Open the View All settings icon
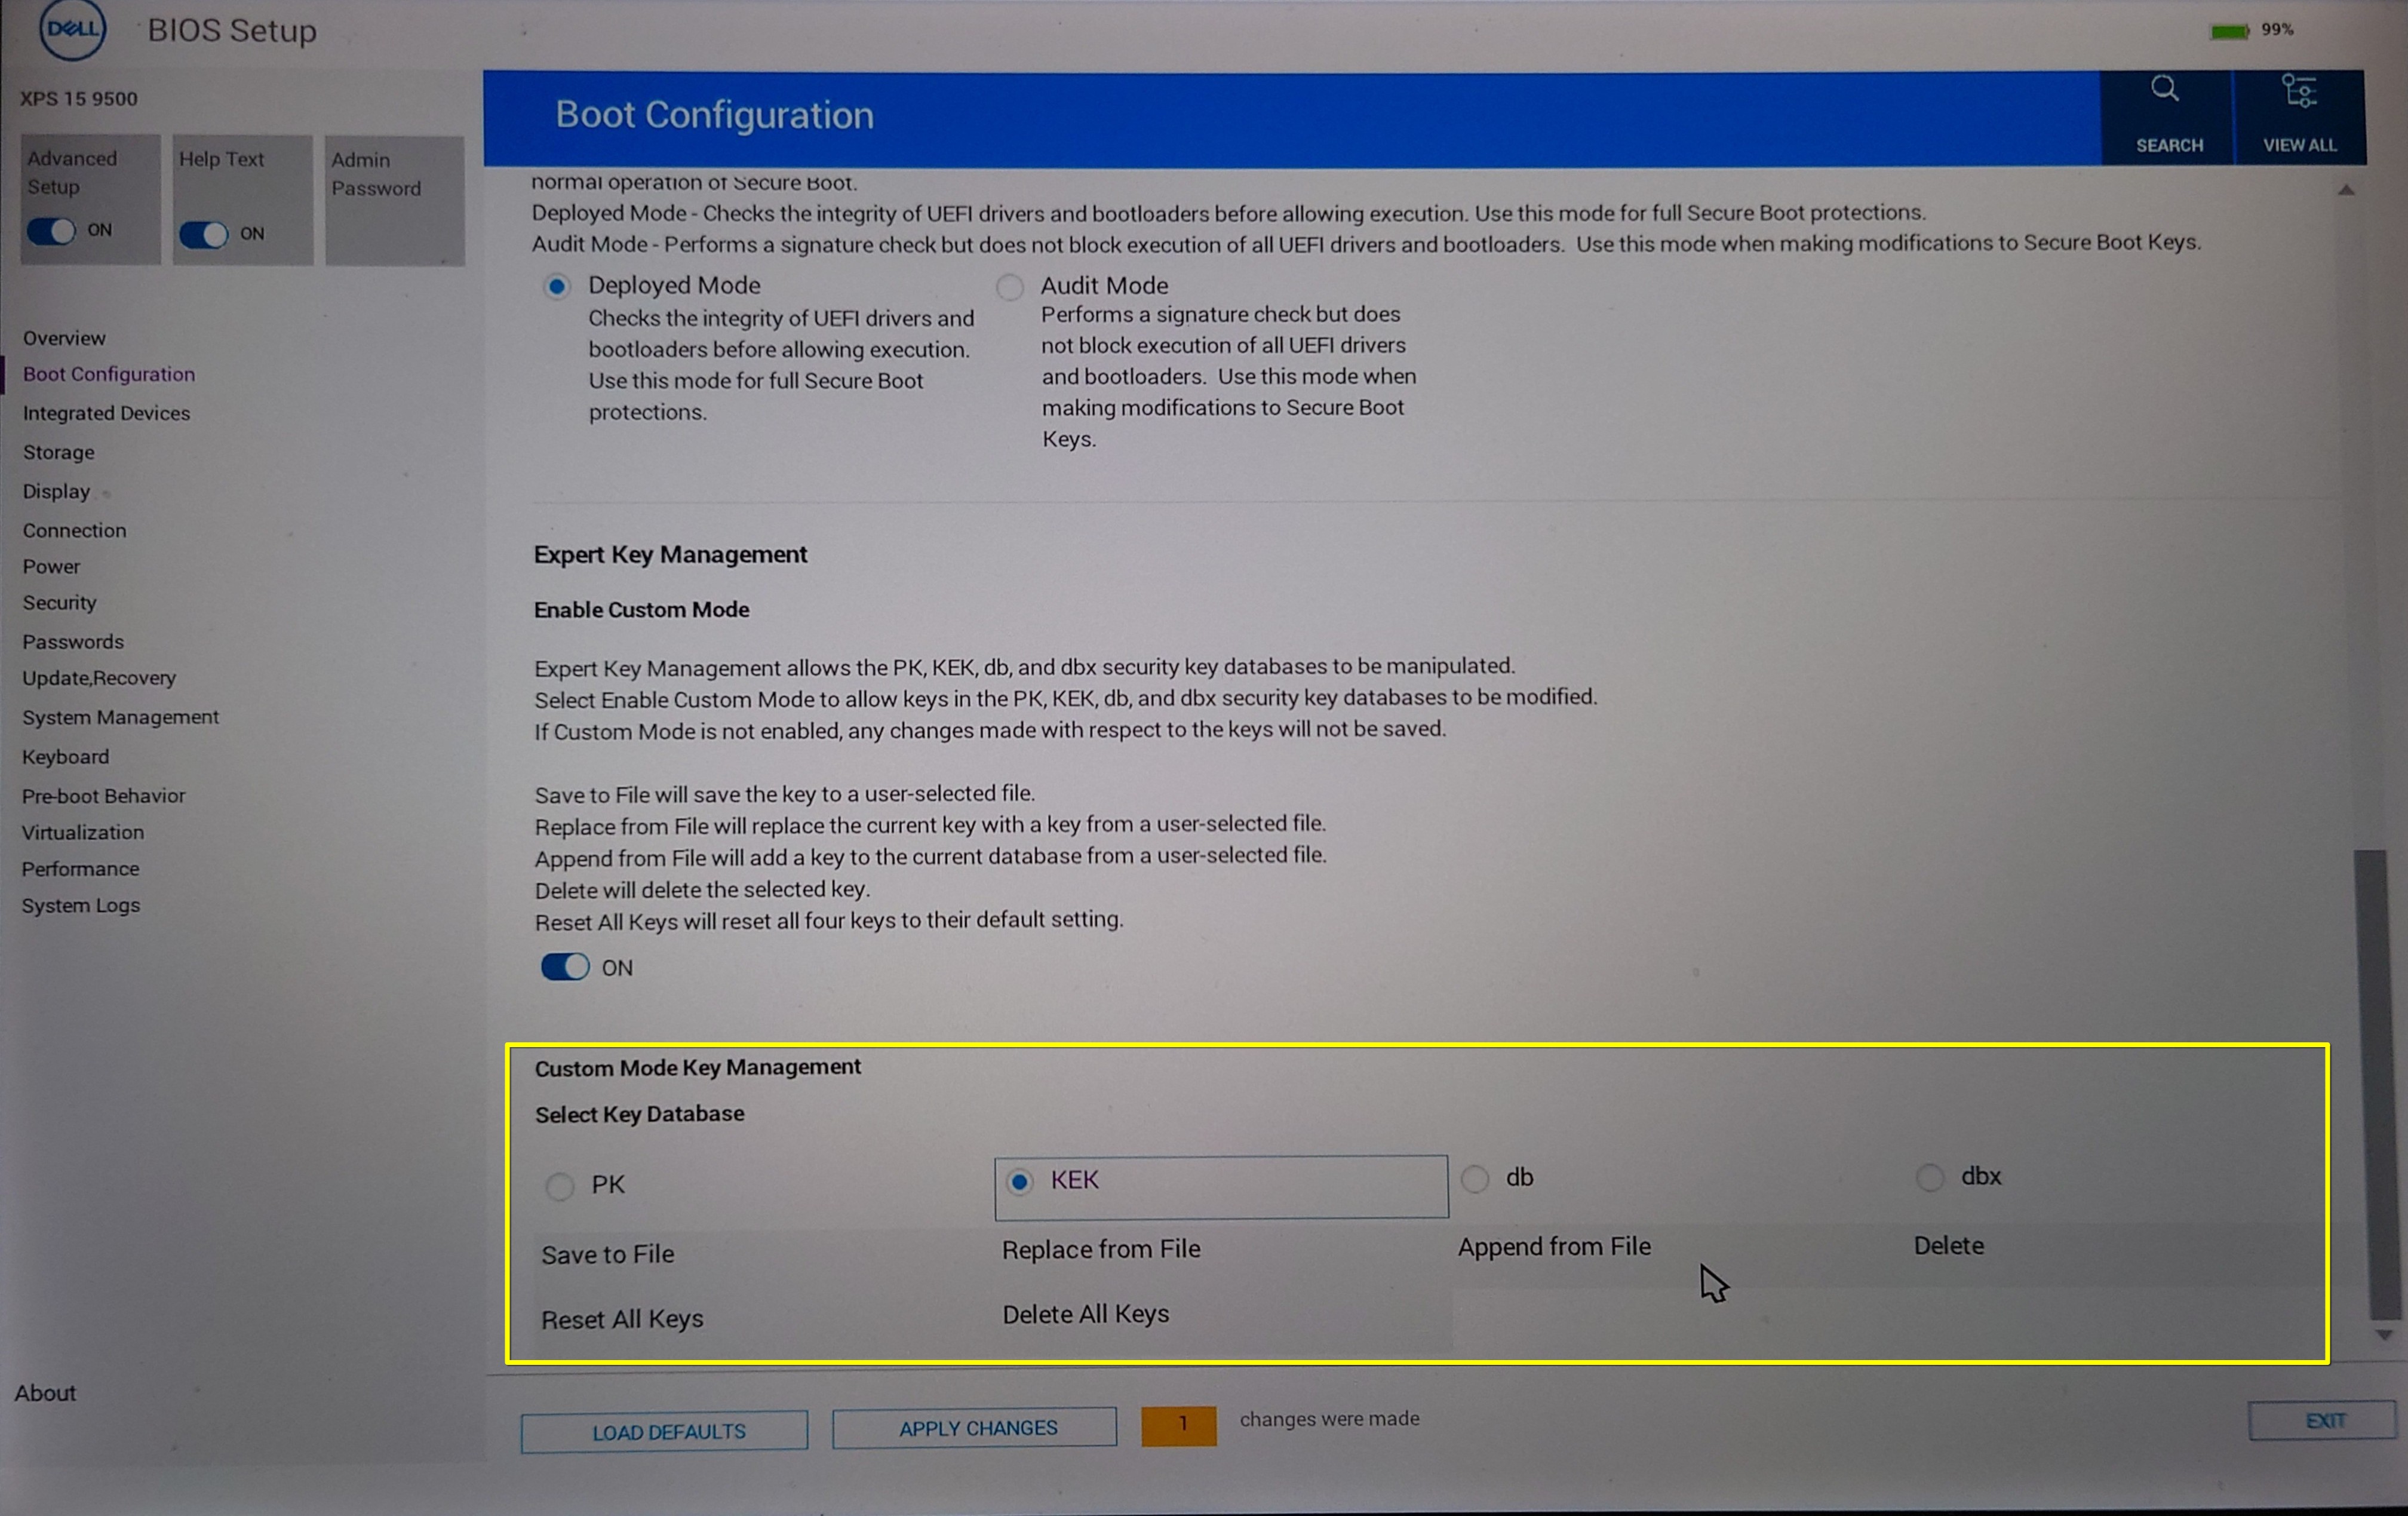Image resolution: width=2408 pixels, height=1516 pixels. click(x=2298, y=92)
